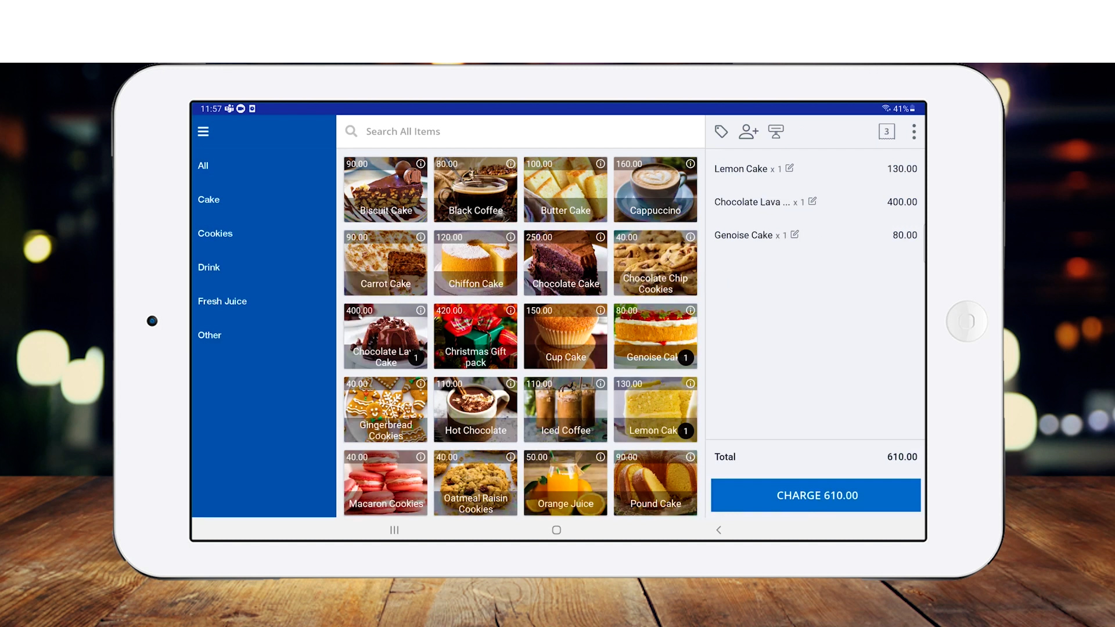
Task: Add Christmas Gift pack to the order
Action: click(475, 337)
